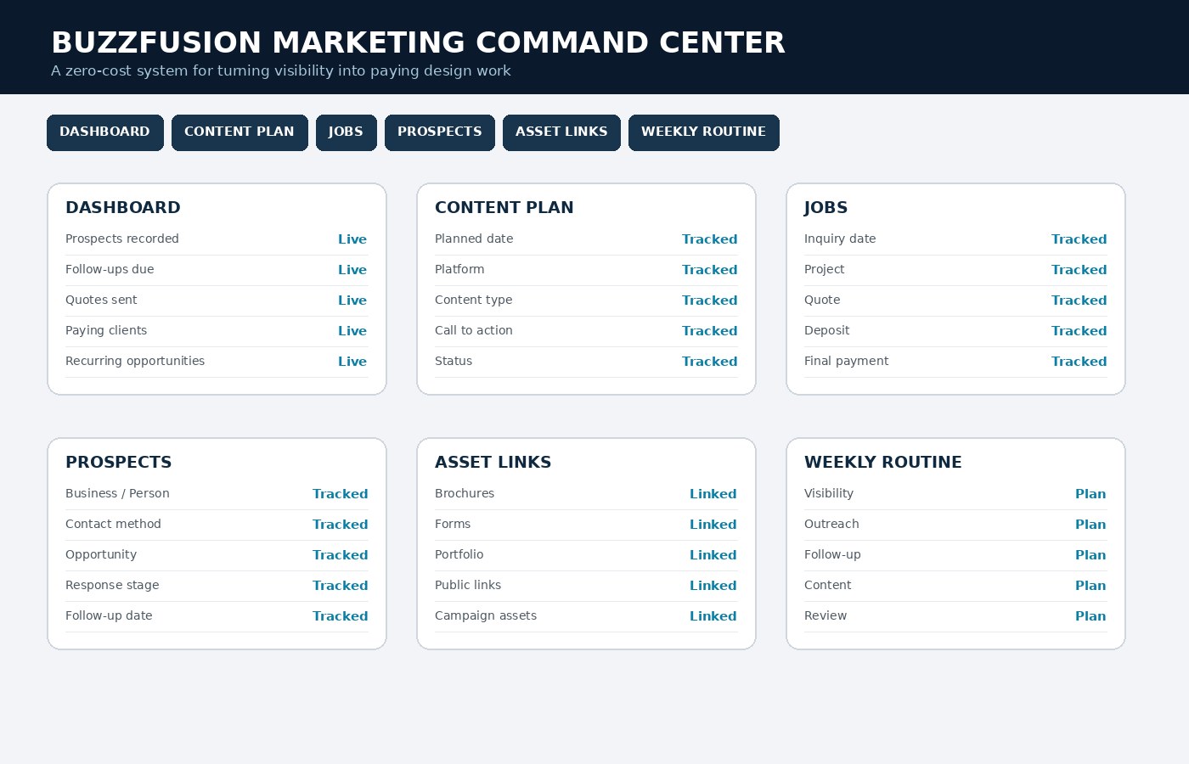Click the ASSET LINKS card heading
Image resolution: width=1189 pixels, height=764 pixels.
point(493,462)
